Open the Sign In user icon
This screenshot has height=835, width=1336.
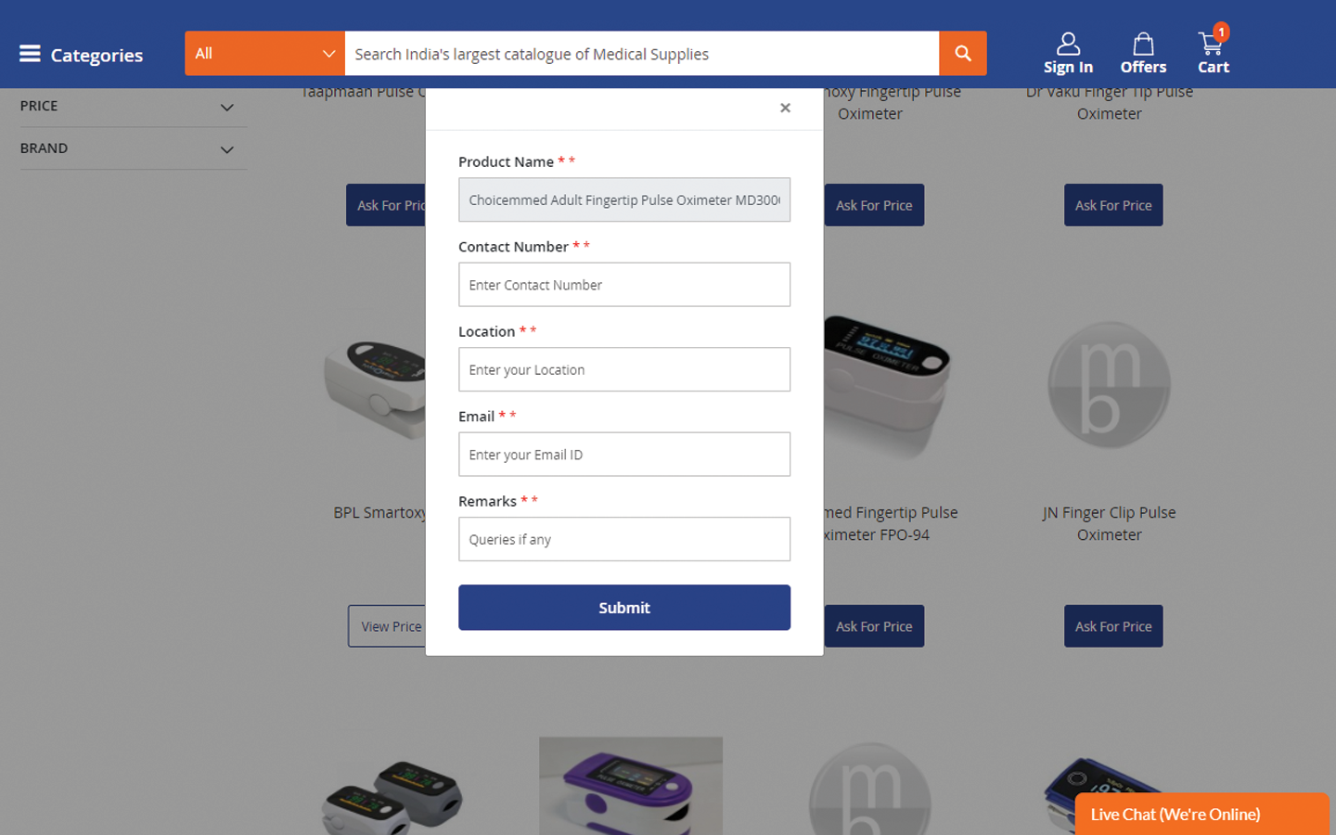pos(1068,44)
